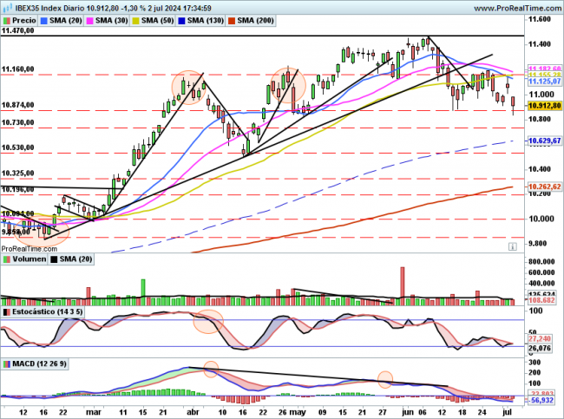Viewport: 564px width, 419px height.
Task: Click the 11.160,00 level label
Action: [x=18, y=69]
